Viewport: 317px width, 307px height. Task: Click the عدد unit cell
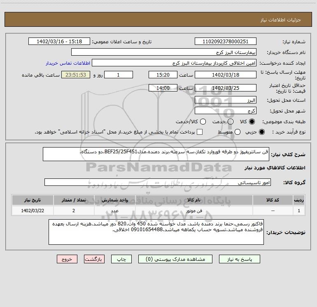[x=114, y=211]
